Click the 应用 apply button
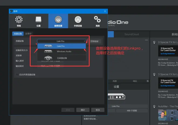The height and width of the screenshot is (125, 178). pos(68,110)
